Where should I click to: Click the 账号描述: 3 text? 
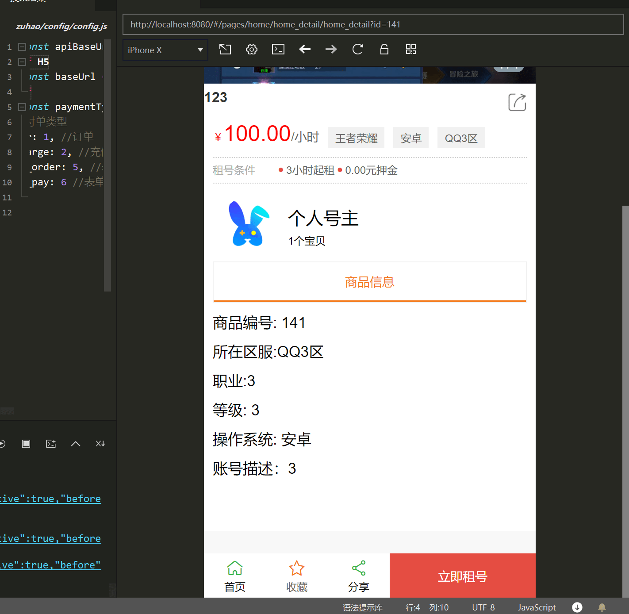pos(254,468)
